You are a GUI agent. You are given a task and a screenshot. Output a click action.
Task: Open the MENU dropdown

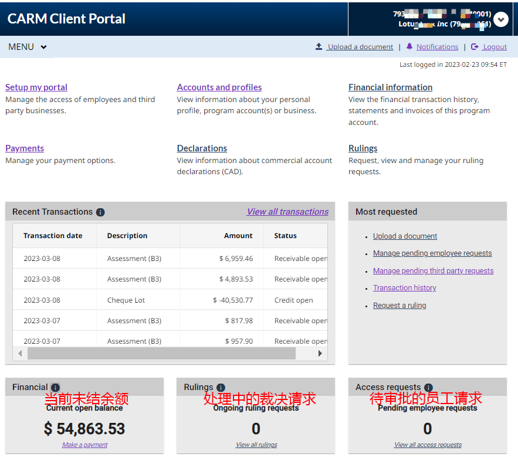27,47
